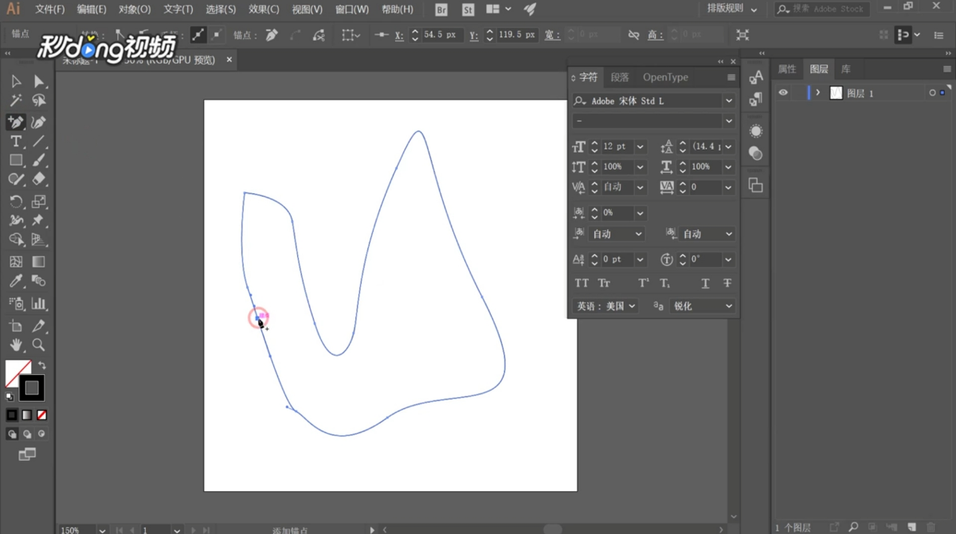Switch to the OpenType tab
The height and width of the screenshot is (534, 956).
pyautogui.click(x=665, y=77)
